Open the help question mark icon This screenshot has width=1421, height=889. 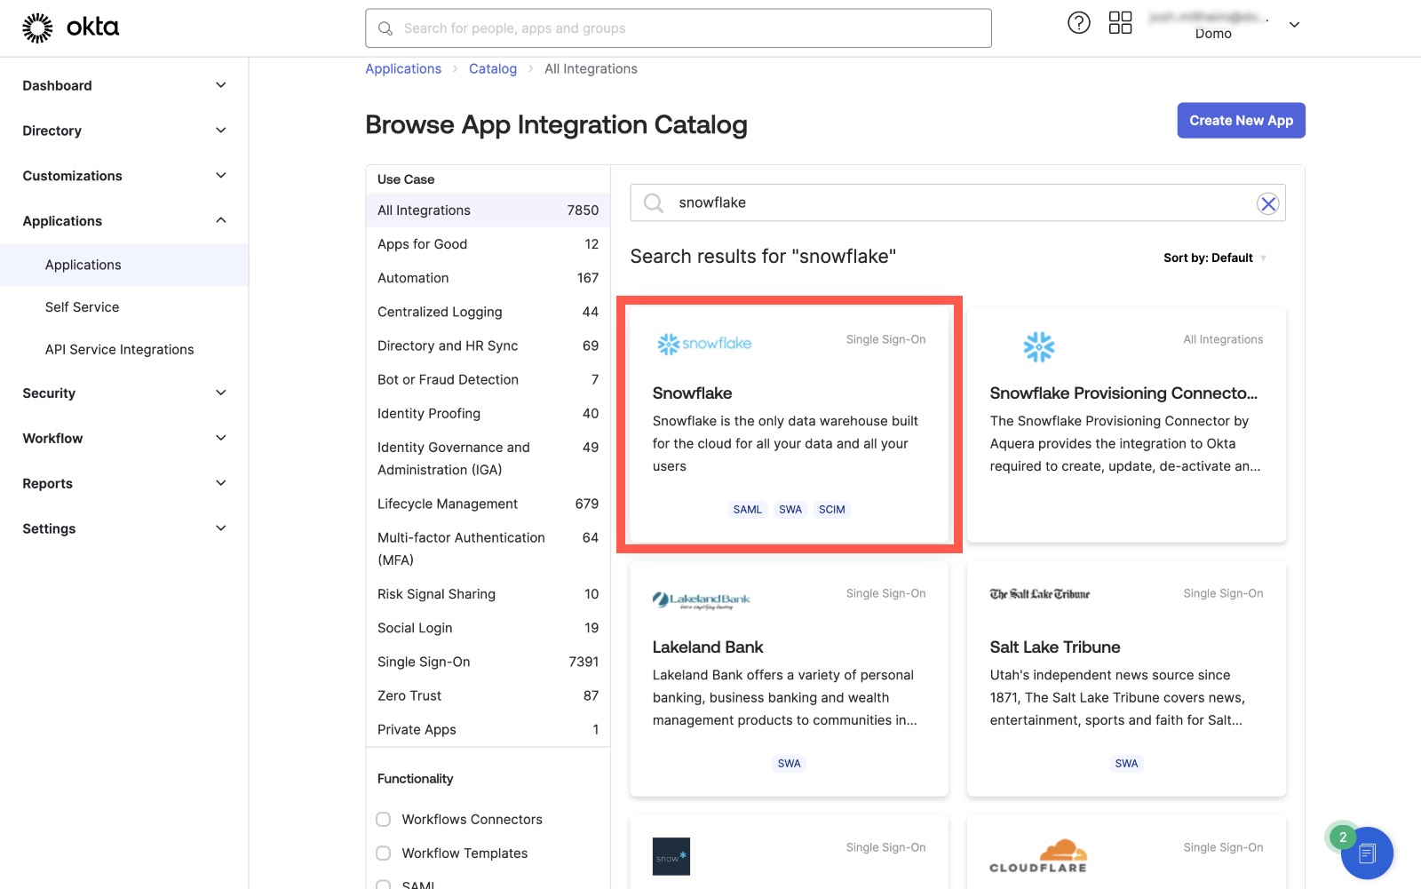pos(1078,23)
